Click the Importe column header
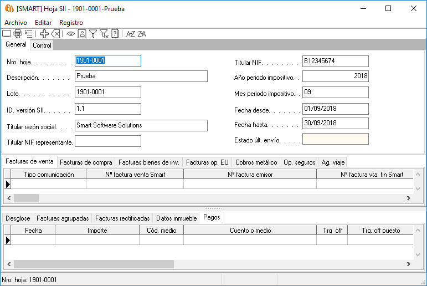 click(97, 231)
